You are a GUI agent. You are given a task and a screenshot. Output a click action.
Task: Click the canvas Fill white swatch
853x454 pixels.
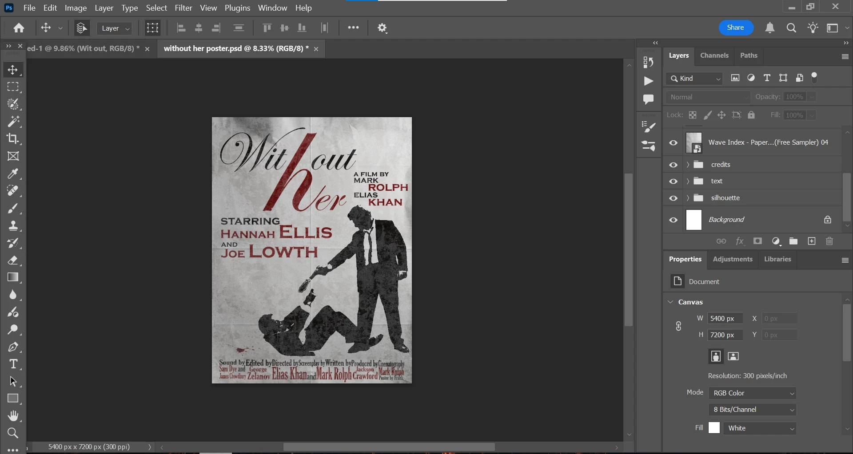(x=714, y=428)
